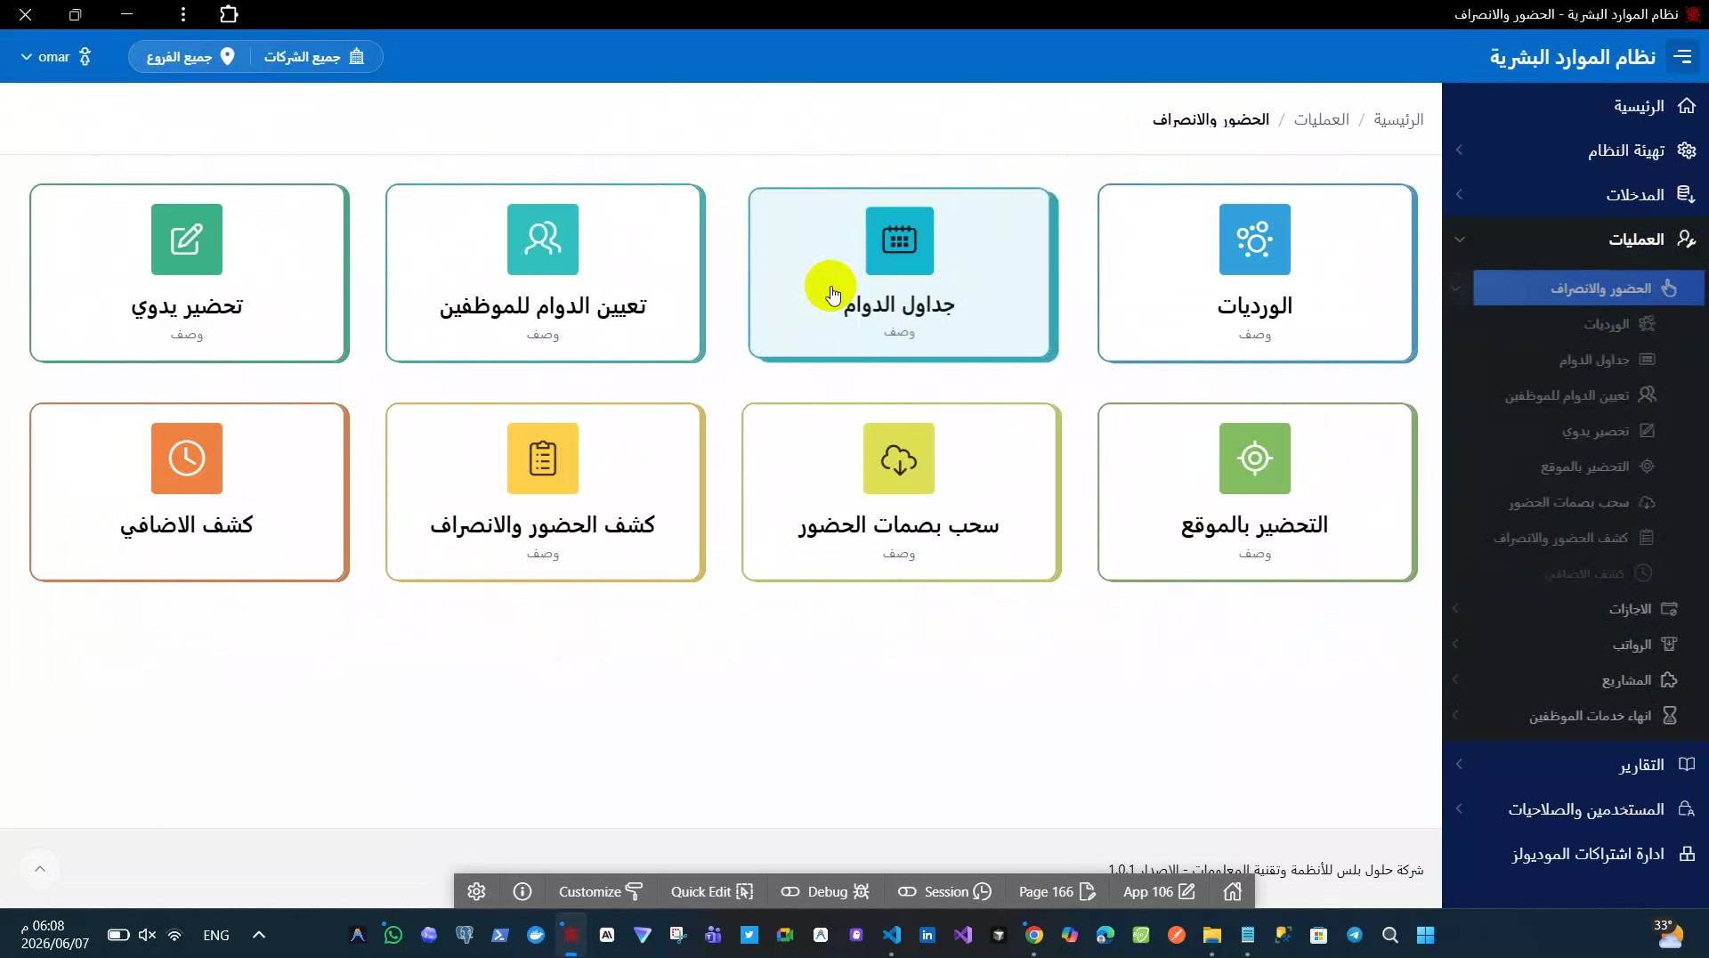1709x958 pixels.
Task: Open the browser three-dot menu
Action: 183,14
